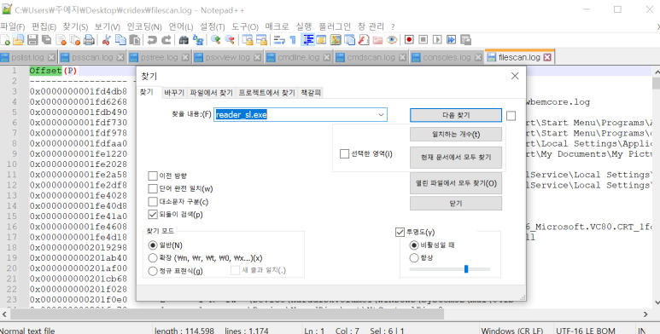Click the Redo arrow icon

point(166,40)
